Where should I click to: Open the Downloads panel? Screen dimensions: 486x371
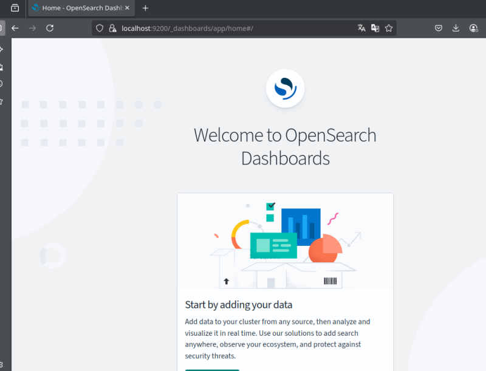456,28
